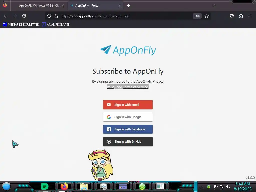The height and width of the screenshot is (192, 256).
Task: Click the Subscribe to AppOnFly heading
Action: point(128,71)
